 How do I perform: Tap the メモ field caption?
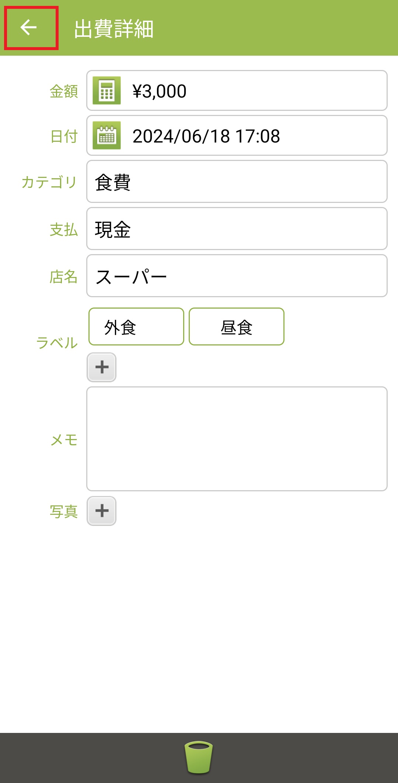pyautogui.click(x=64, y=439)
